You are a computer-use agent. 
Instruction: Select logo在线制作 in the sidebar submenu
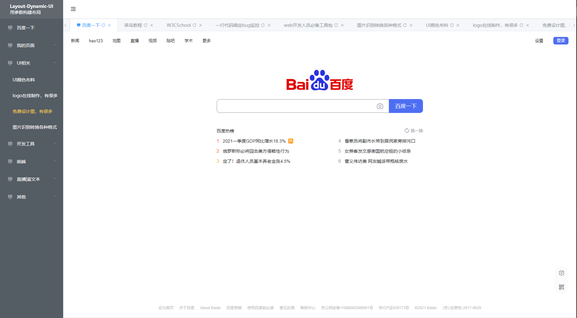pos(32,96)
